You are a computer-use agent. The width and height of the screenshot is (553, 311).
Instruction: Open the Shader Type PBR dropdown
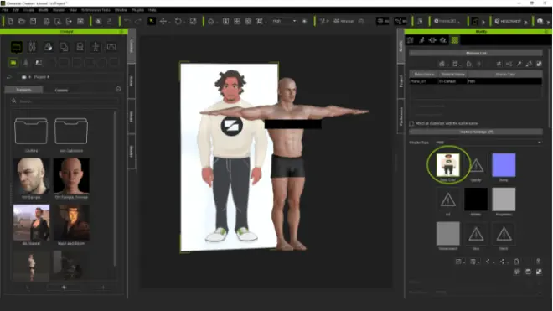488,143
